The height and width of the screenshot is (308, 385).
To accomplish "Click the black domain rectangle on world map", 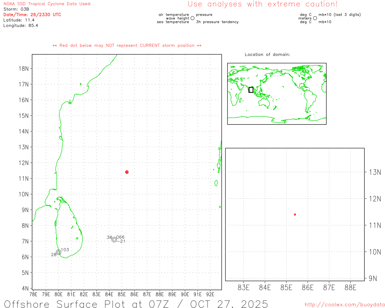I will [x=251, y=90].
